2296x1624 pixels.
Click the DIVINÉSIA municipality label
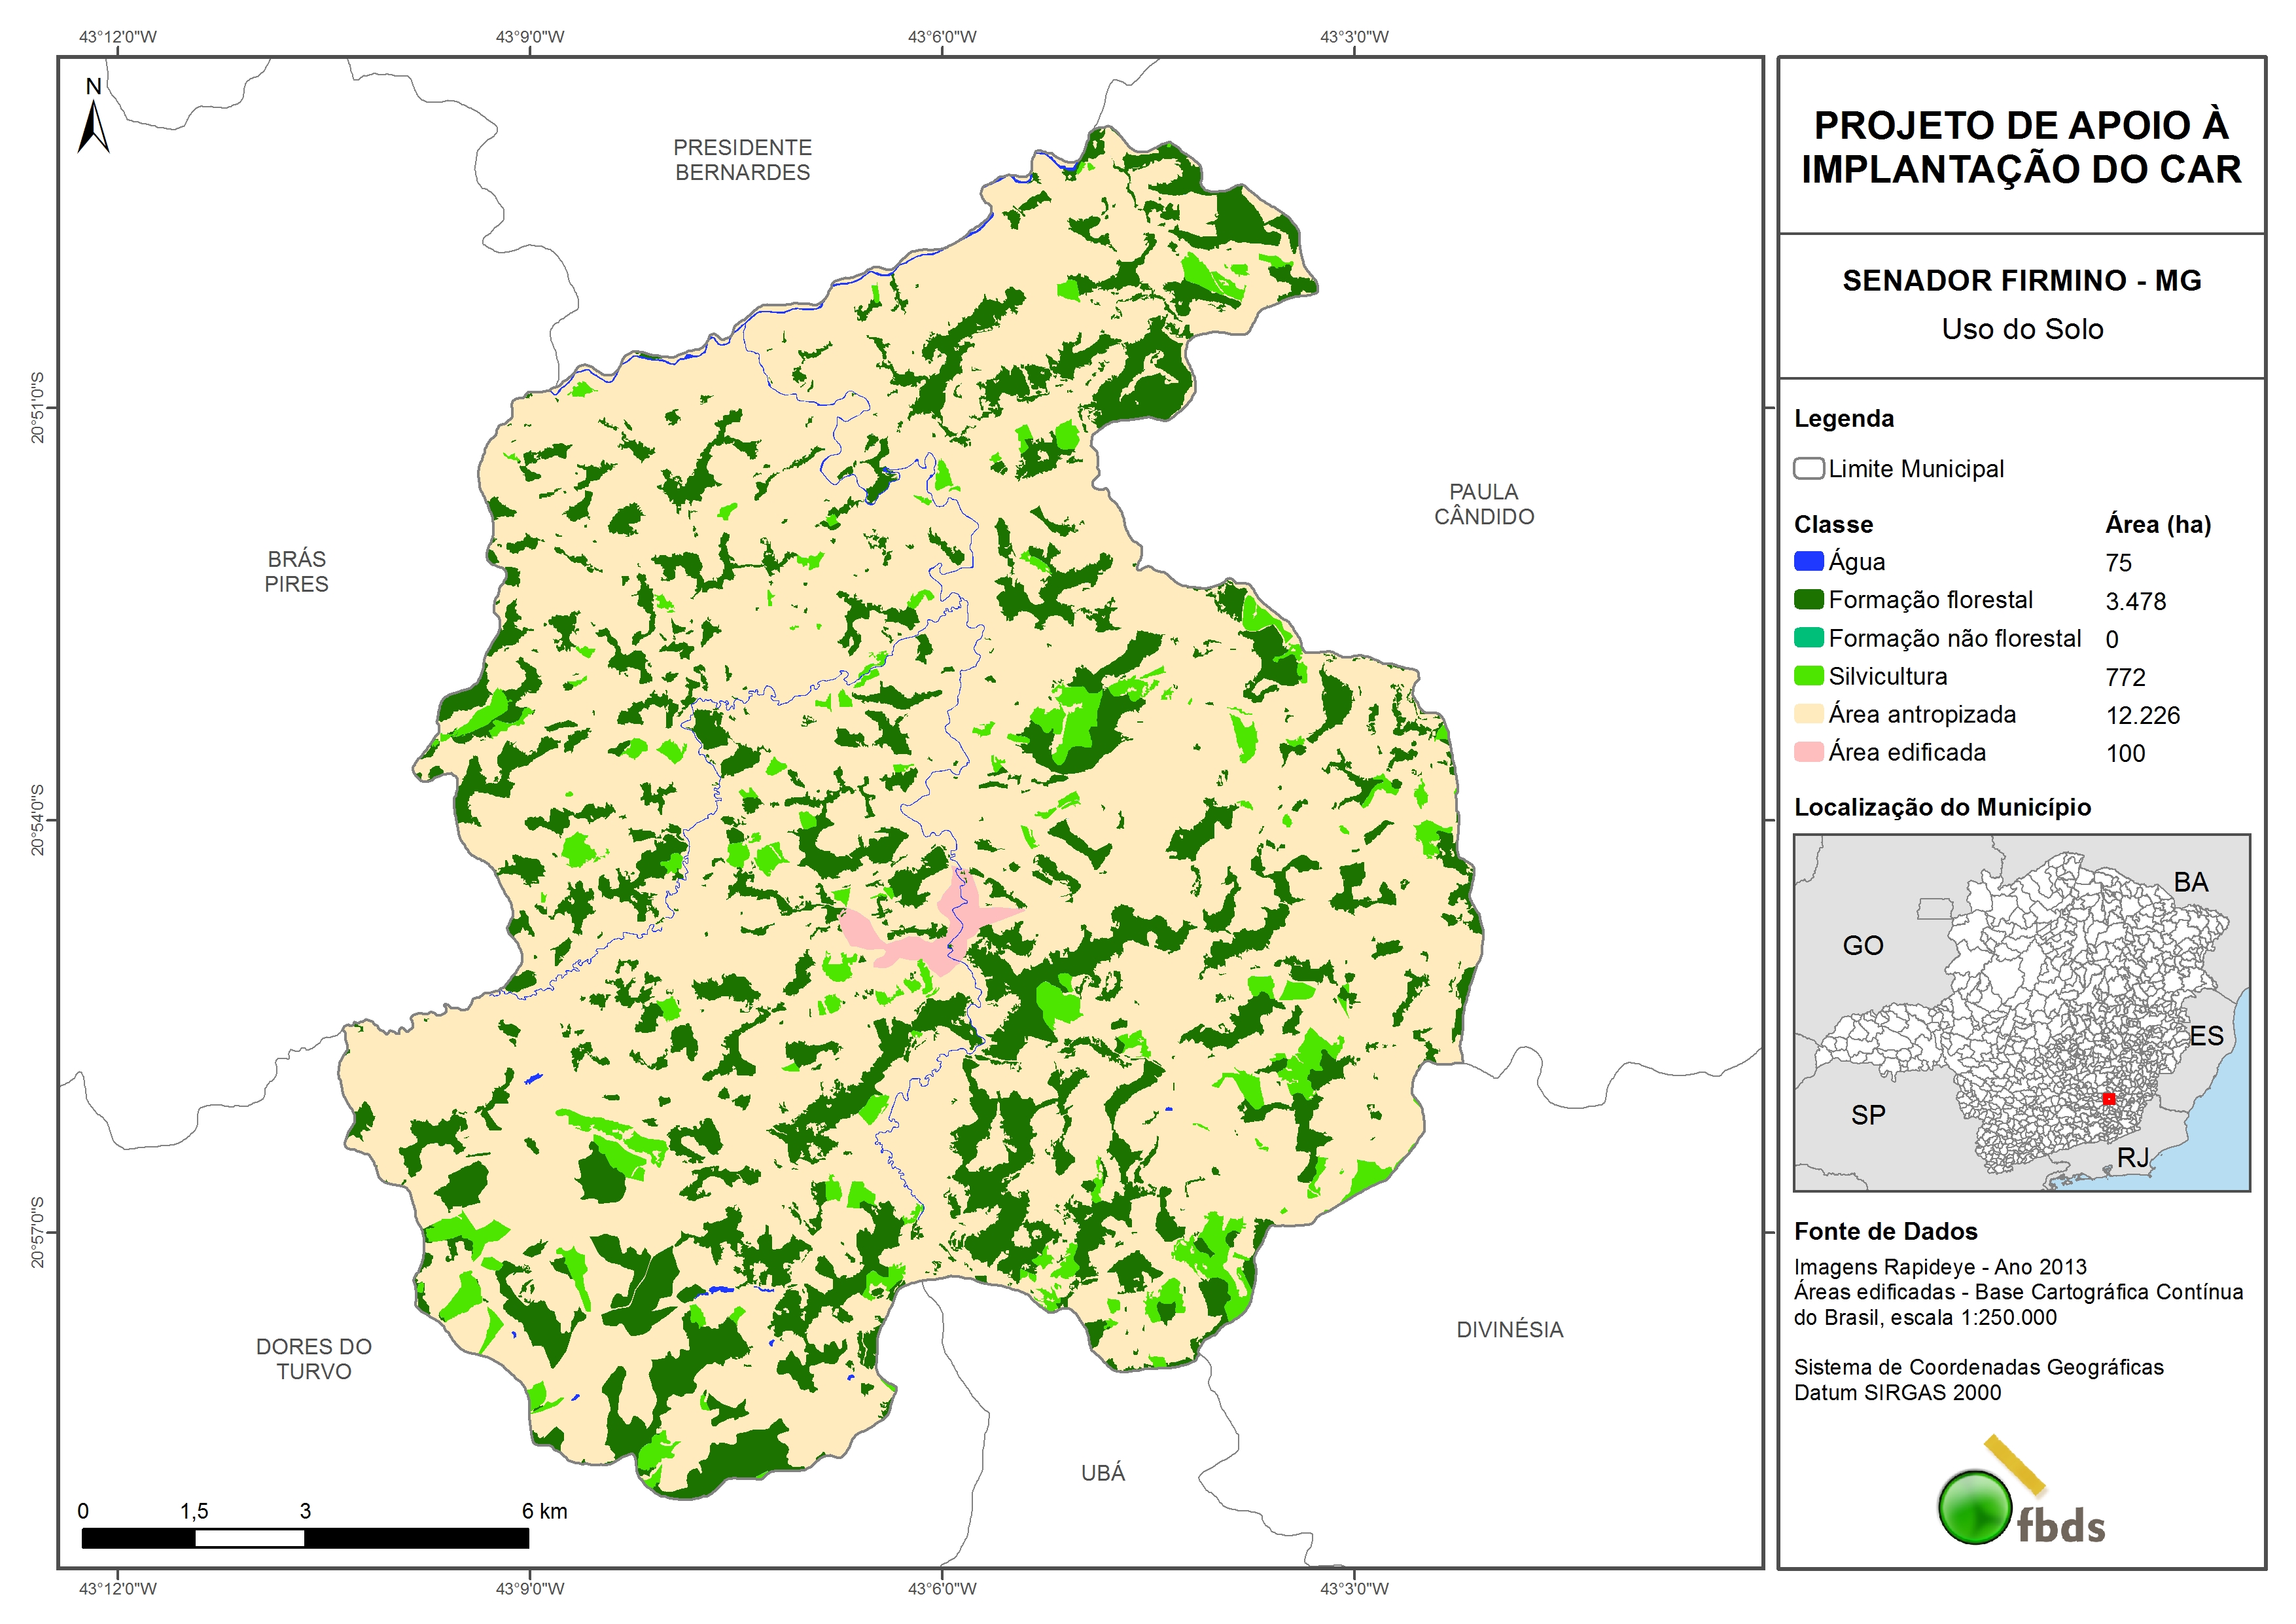point(1509,1330)
